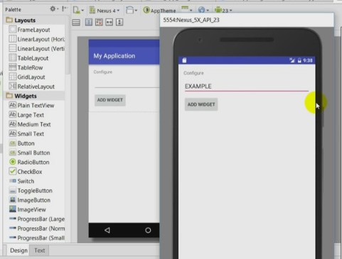The image size is (342, 259).
Task: Tap the back button in preview navbar
Action: coord(107,230)
